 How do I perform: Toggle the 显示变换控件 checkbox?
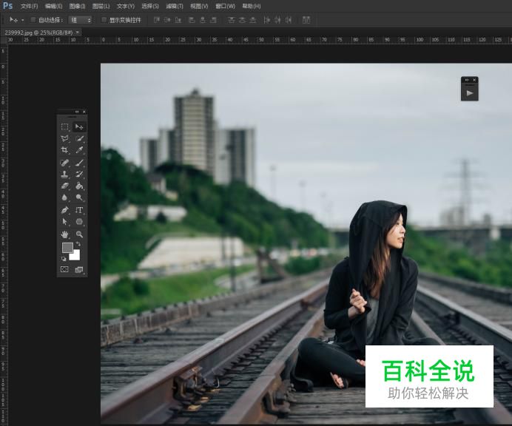(x=104, y=20)
